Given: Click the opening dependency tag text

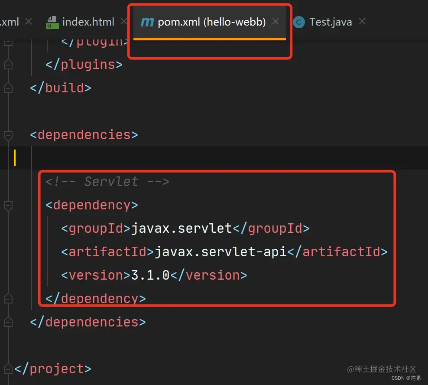Looking at the screenshot, I should click(x=91, y=205).
